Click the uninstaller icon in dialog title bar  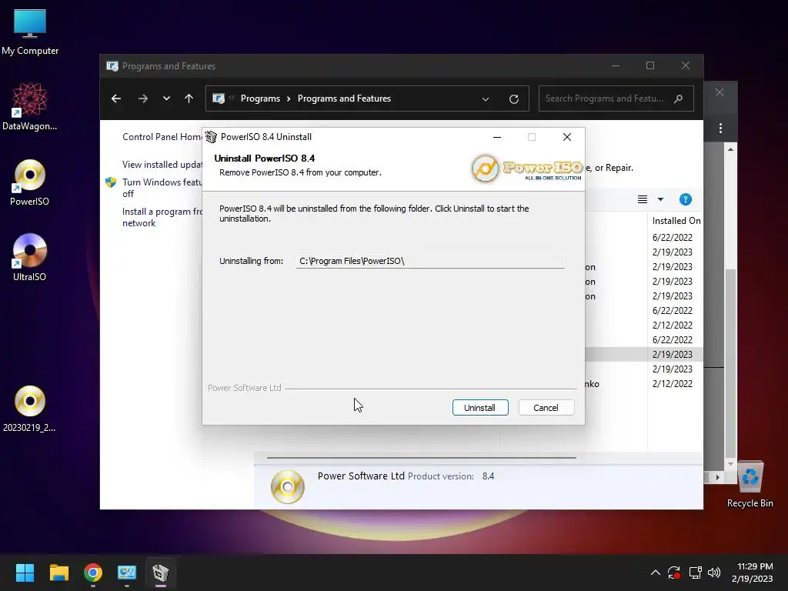[x=211, y=137]
